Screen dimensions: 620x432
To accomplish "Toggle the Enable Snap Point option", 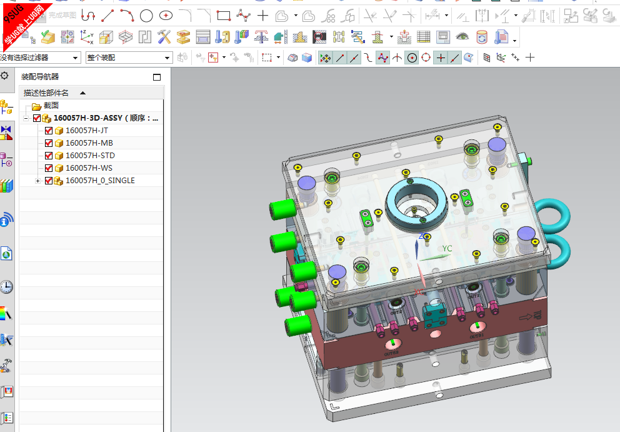I will point(326,58).
